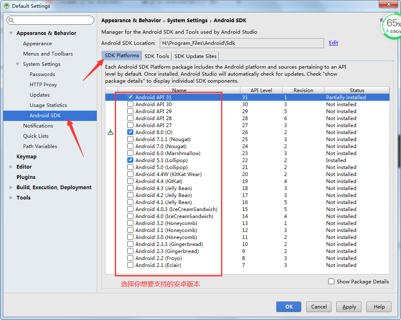Screen dimensions: 401x320
Task: Click System Settings in the breadcrumb
Action: [x=187, y=21]
